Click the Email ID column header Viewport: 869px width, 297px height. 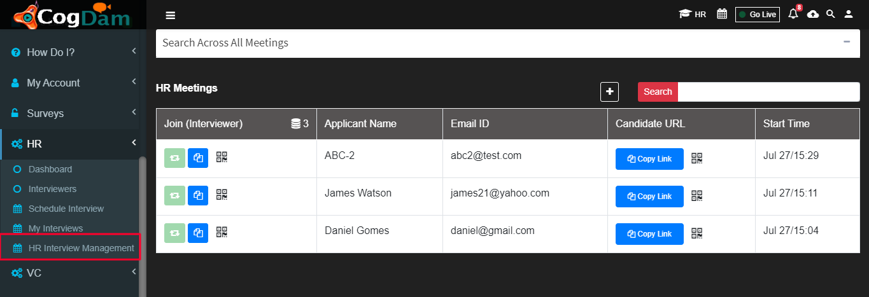[x=470, y=123]
